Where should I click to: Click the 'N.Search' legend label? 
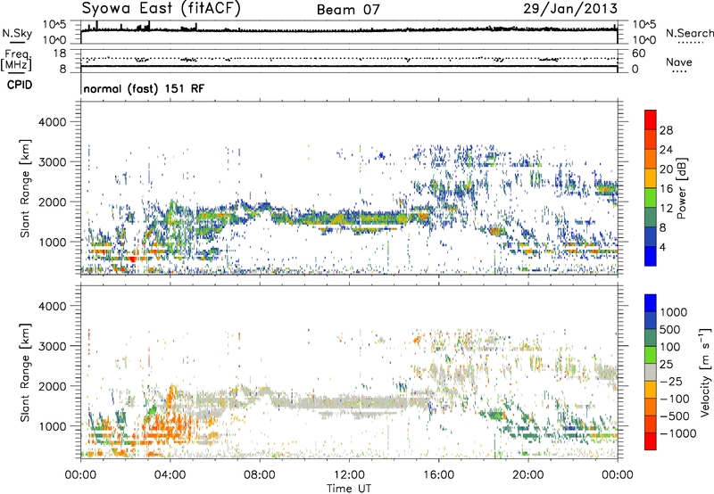click(690, 33)
